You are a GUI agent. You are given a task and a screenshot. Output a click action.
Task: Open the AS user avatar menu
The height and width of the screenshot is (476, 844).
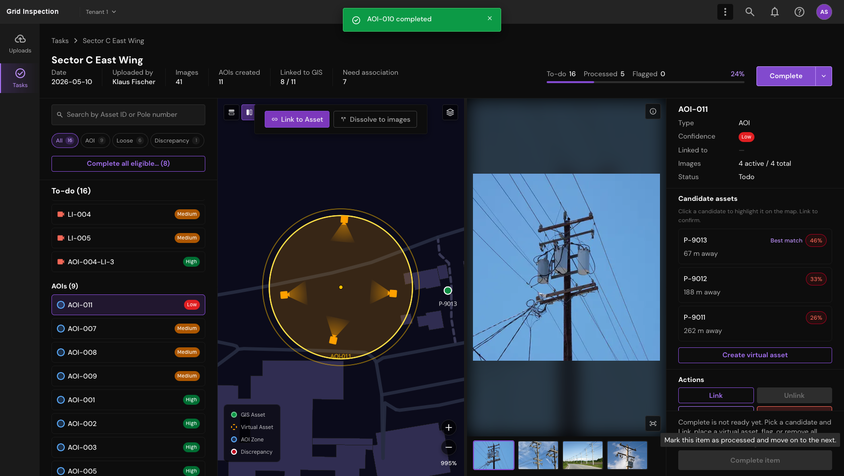click(824, 12)
